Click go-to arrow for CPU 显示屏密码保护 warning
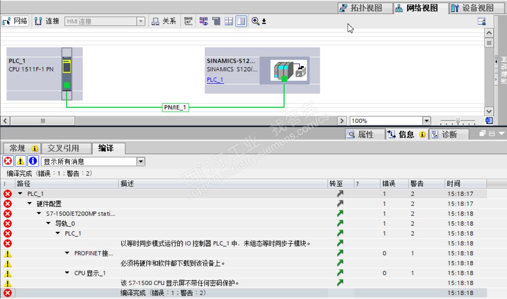The image size is (507, 299). point(341,283)
